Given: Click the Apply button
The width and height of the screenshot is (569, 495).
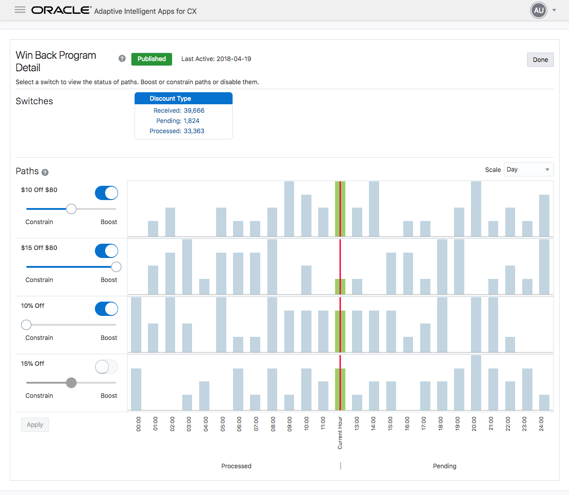Looking at the screenshot, I should (x=35, y=425).
